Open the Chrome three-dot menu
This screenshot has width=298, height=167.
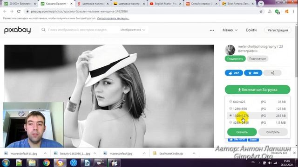tap(294, 11)
